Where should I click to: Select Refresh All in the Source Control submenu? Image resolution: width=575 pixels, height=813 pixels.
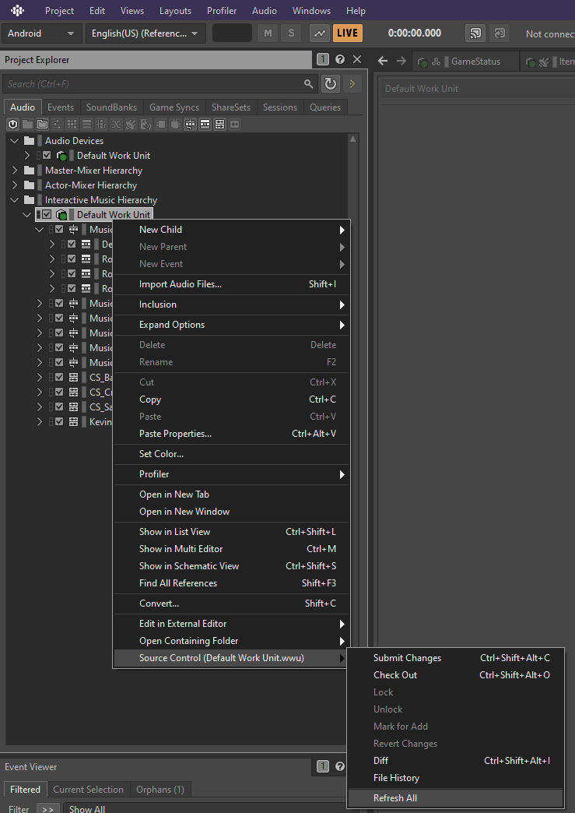point(455,798)
